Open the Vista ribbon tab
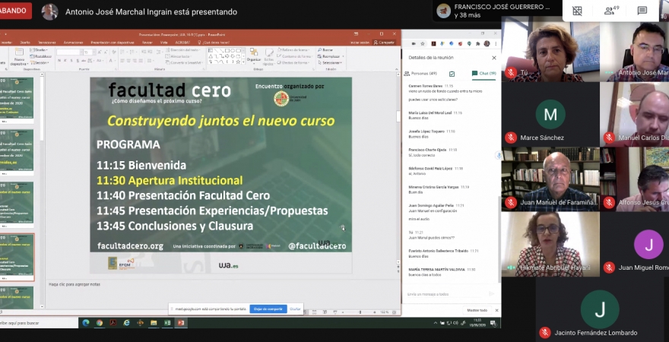This screenshot has height=342, width=669. point(164,43)
